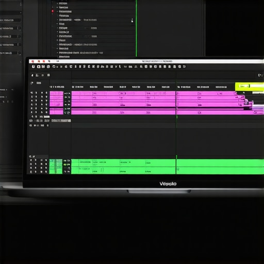Click the green playhead line in the laptop timeline

tap(176, 127)
